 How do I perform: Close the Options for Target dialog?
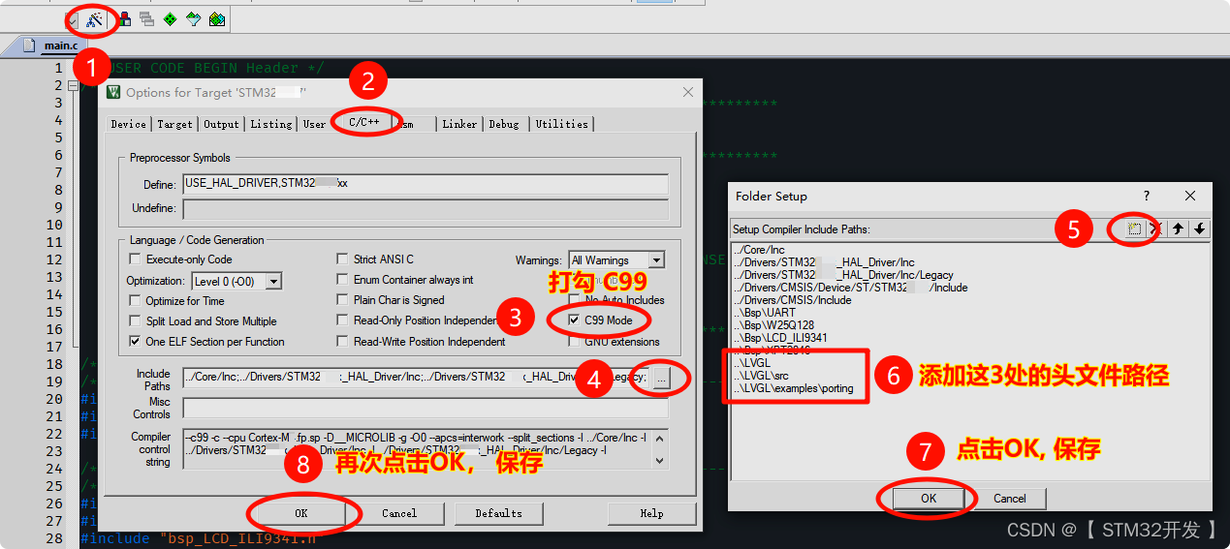[x=688, y=92]
